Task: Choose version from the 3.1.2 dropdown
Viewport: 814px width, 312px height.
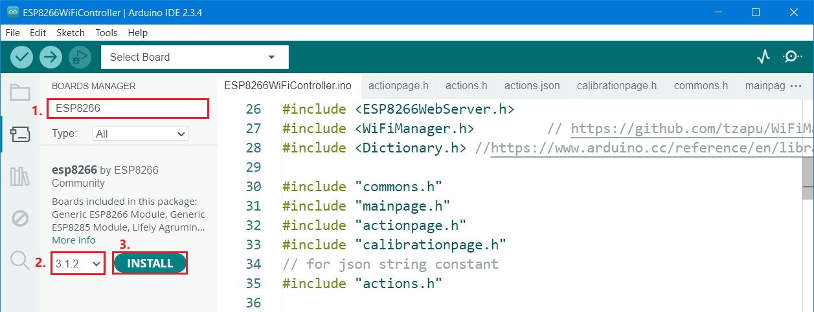Action: click(x=78, y=264)
